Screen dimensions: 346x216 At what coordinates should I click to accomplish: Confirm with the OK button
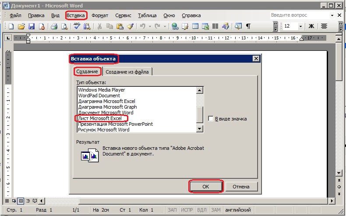point(206,187)
